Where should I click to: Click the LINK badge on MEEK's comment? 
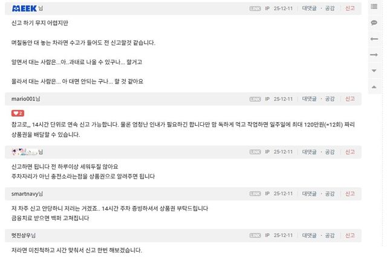point(255,8)
